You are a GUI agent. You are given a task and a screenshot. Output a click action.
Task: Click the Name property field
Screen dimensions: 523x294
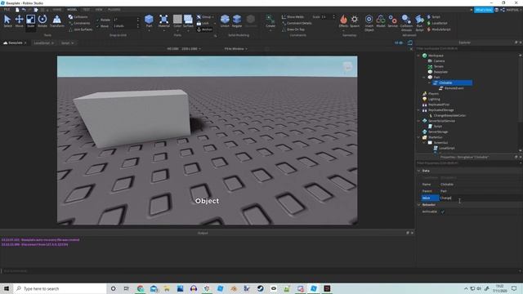point(481,185)
